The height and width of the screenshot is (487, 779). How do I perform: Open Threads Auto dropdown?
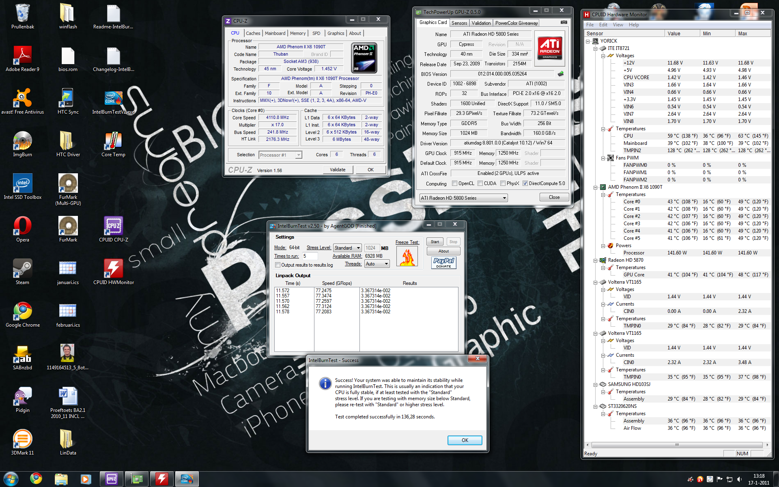point(377,264)
